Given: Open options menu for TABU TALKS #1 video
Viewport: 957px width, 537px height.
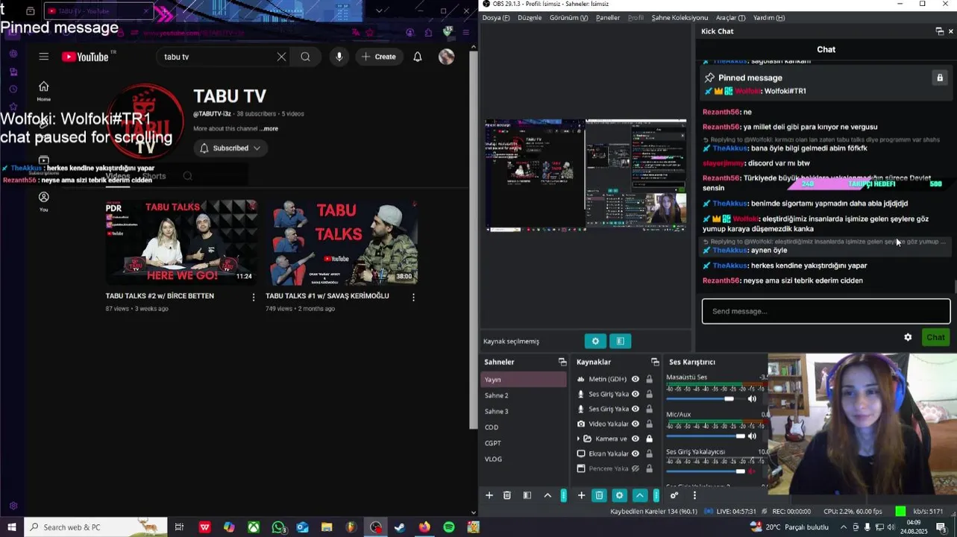Looking at the screenshot, I should coord(413,297).
